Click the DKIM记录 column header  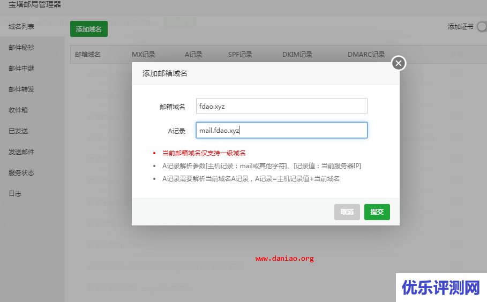297,55
